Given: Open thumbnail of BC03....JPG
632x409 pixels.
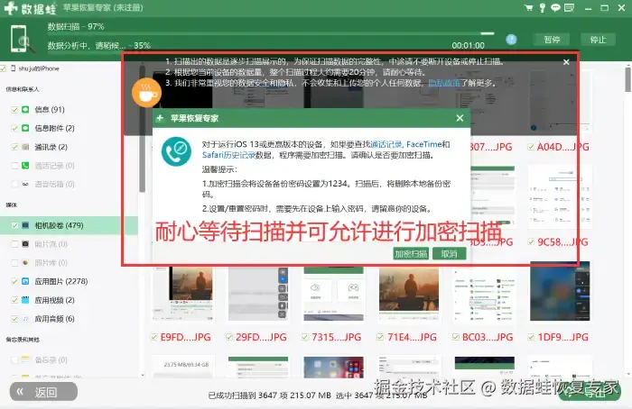Looking at the screenshot, I should click(485, 295).
